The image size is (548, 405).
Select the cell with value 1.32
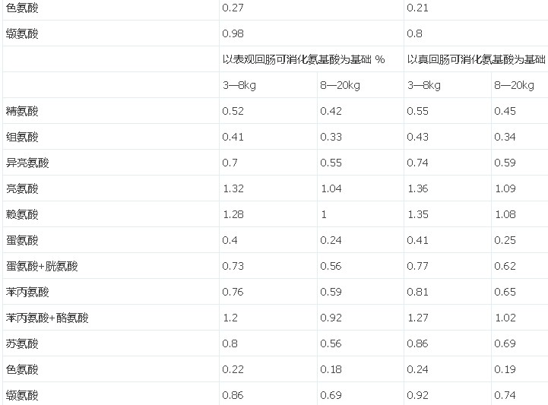coord(233,188)
